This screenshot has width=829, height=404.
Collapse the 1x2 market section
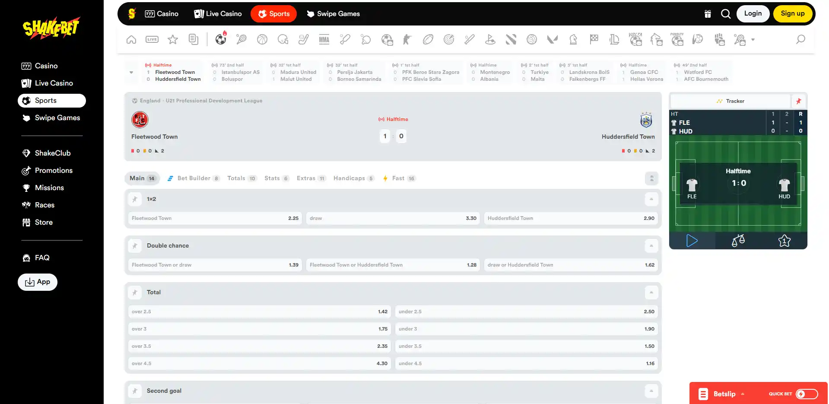pos(651,199)
